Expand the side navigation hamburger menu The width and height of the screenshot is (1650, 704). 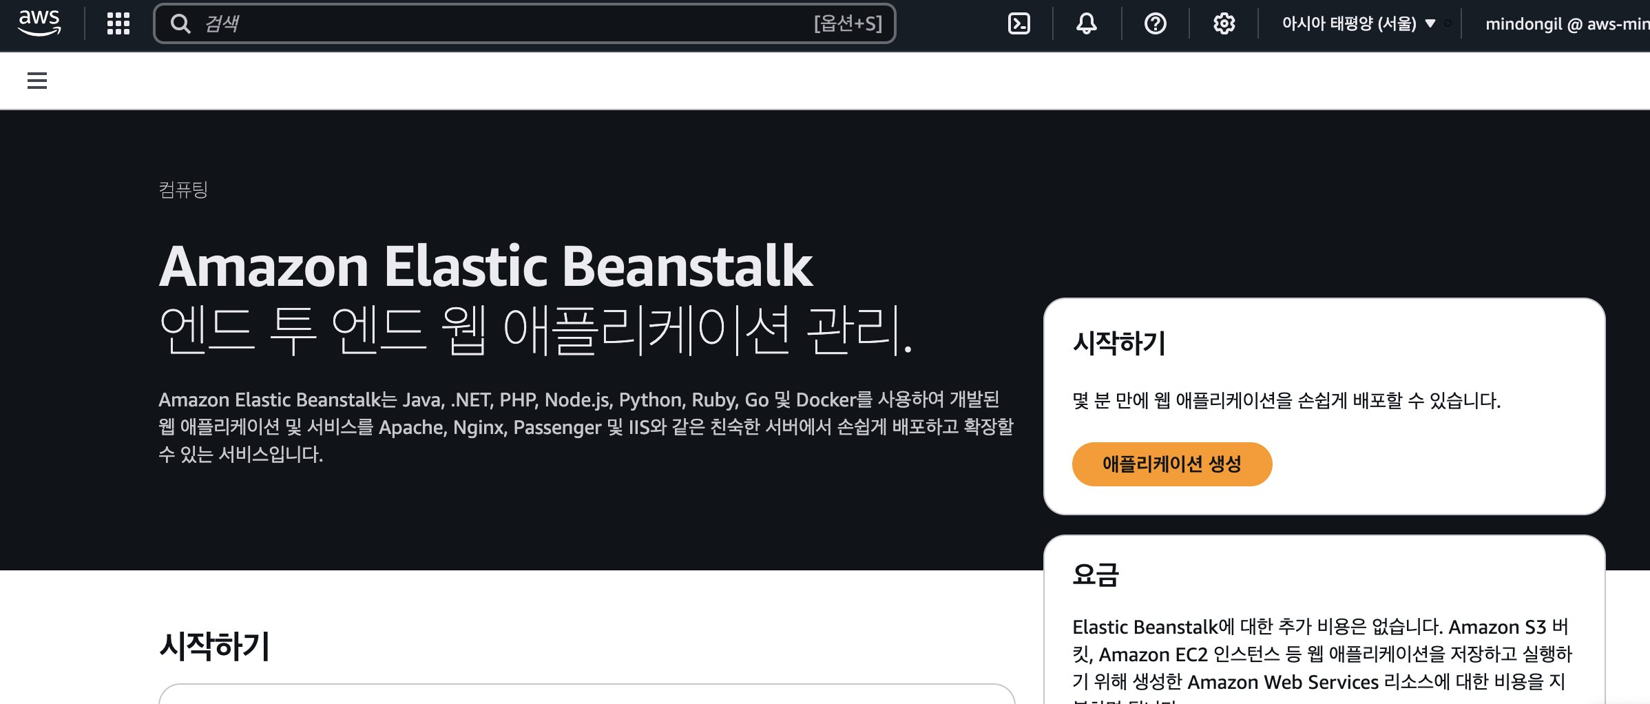tap(37, 81)
